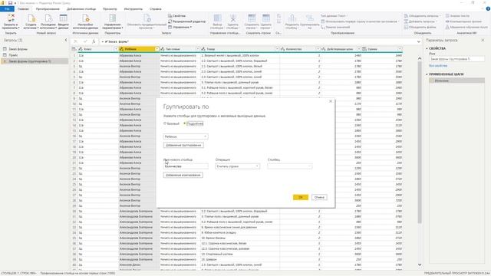Collapse the Queries (Запросы) pane
Viewport: 491px width, 276px height.
point(66,40)
